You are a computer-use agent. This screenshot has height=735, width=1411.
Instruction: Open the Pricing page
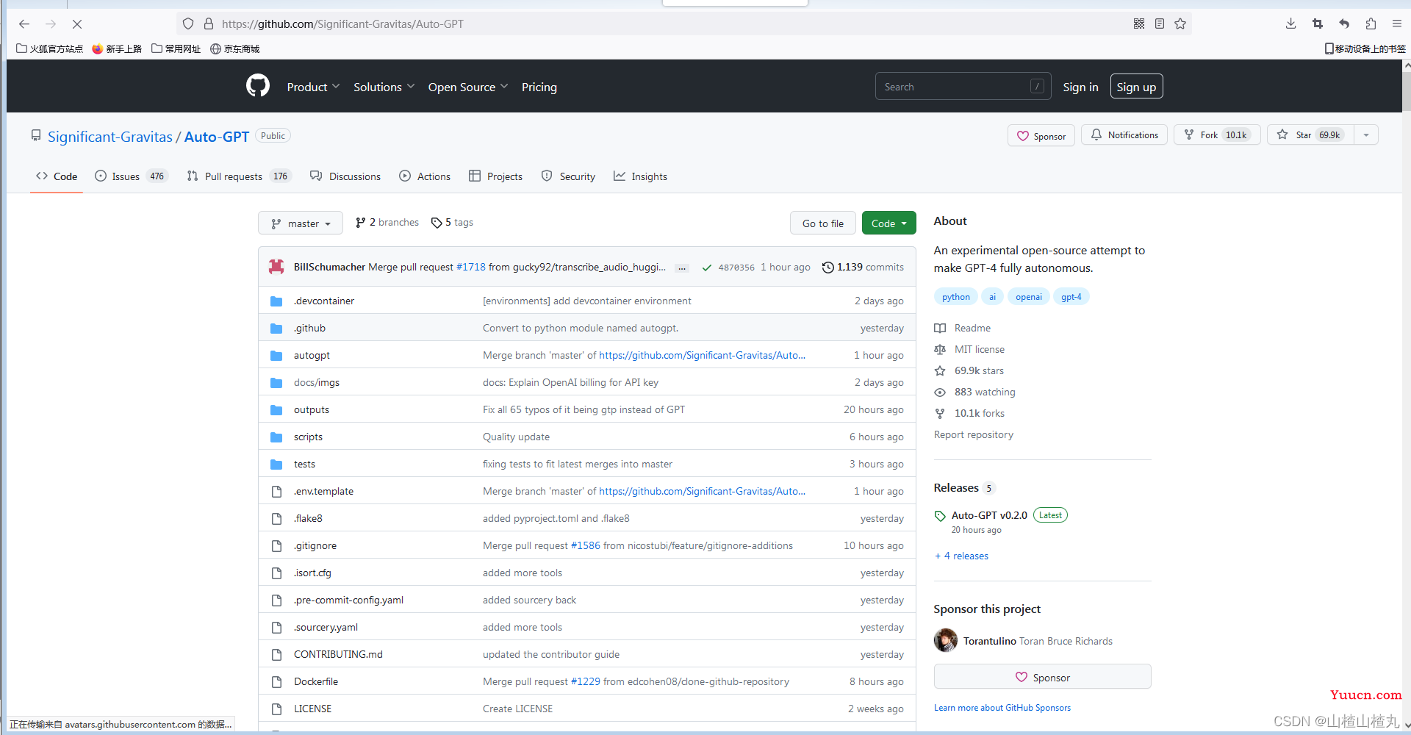click(x=539, y=87)
